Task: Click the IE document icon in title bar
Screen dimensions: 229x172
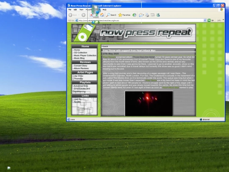Action: 69,6
